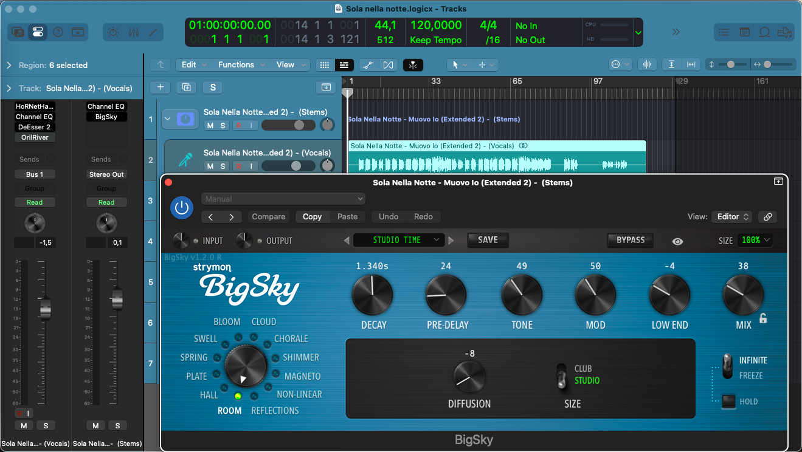Viewport: 802px width, 452px height.
Task: Open the Manual preset dropdown
Action: coord(283,199)
